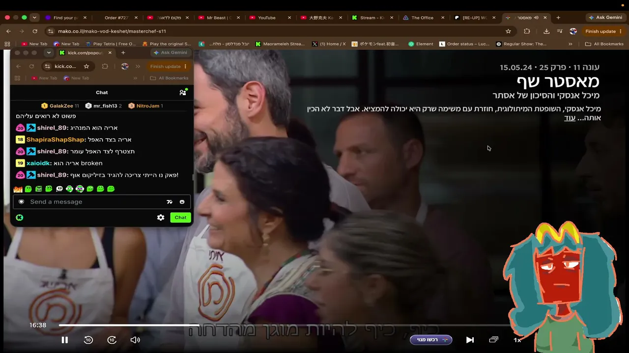Image resolution: width=629 pixels, height=353 pixels.
Task: Open Kick chat settings gear
Action: 161,217
